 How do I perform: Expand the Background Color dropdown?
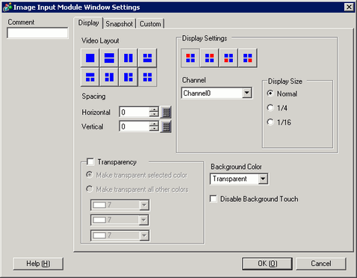[x=263, y=179]
